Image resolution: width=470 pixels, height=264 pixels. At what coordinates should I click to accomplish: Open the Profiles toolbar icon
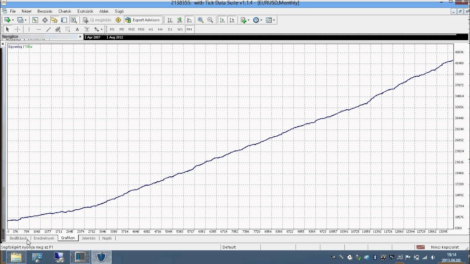pos(20,20)
